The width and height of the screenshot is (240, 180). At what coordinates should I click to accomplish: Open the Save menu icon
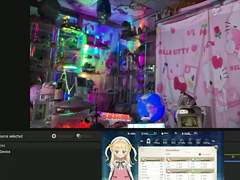click(x=198, y=141)
